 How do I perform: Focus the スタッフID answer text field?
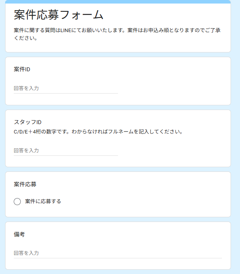pyautogui.click(x=65, y=150)
